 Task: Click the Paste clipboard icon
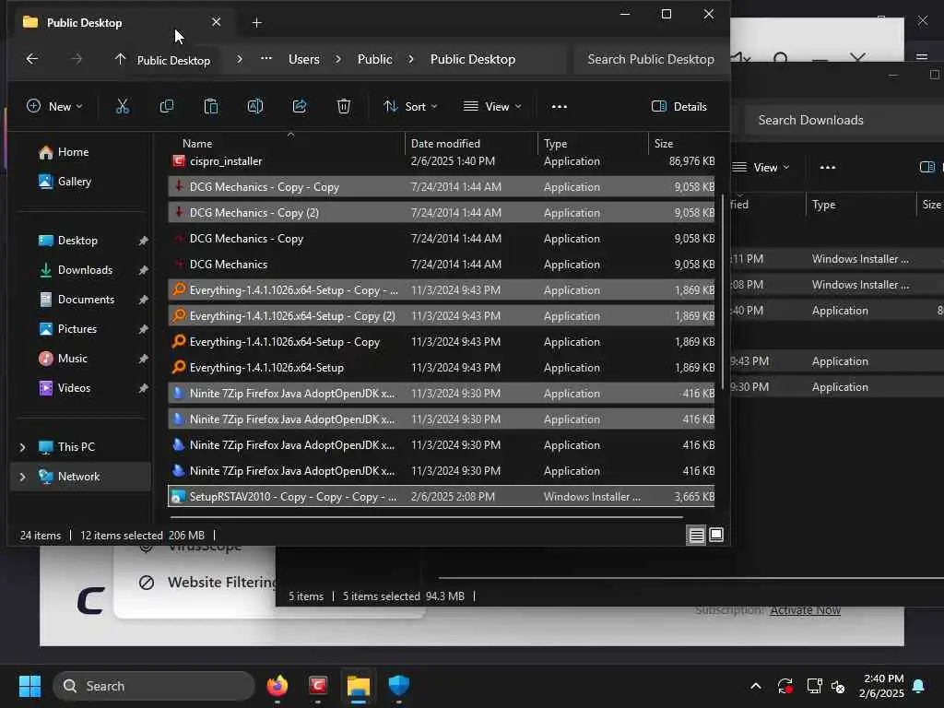point(211,107)
